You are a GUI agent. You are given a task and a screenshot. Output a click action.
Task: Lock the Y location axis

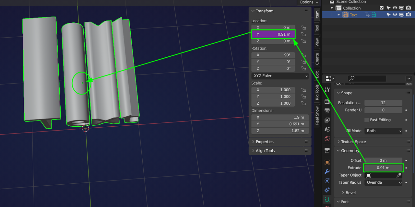(303, 34)
